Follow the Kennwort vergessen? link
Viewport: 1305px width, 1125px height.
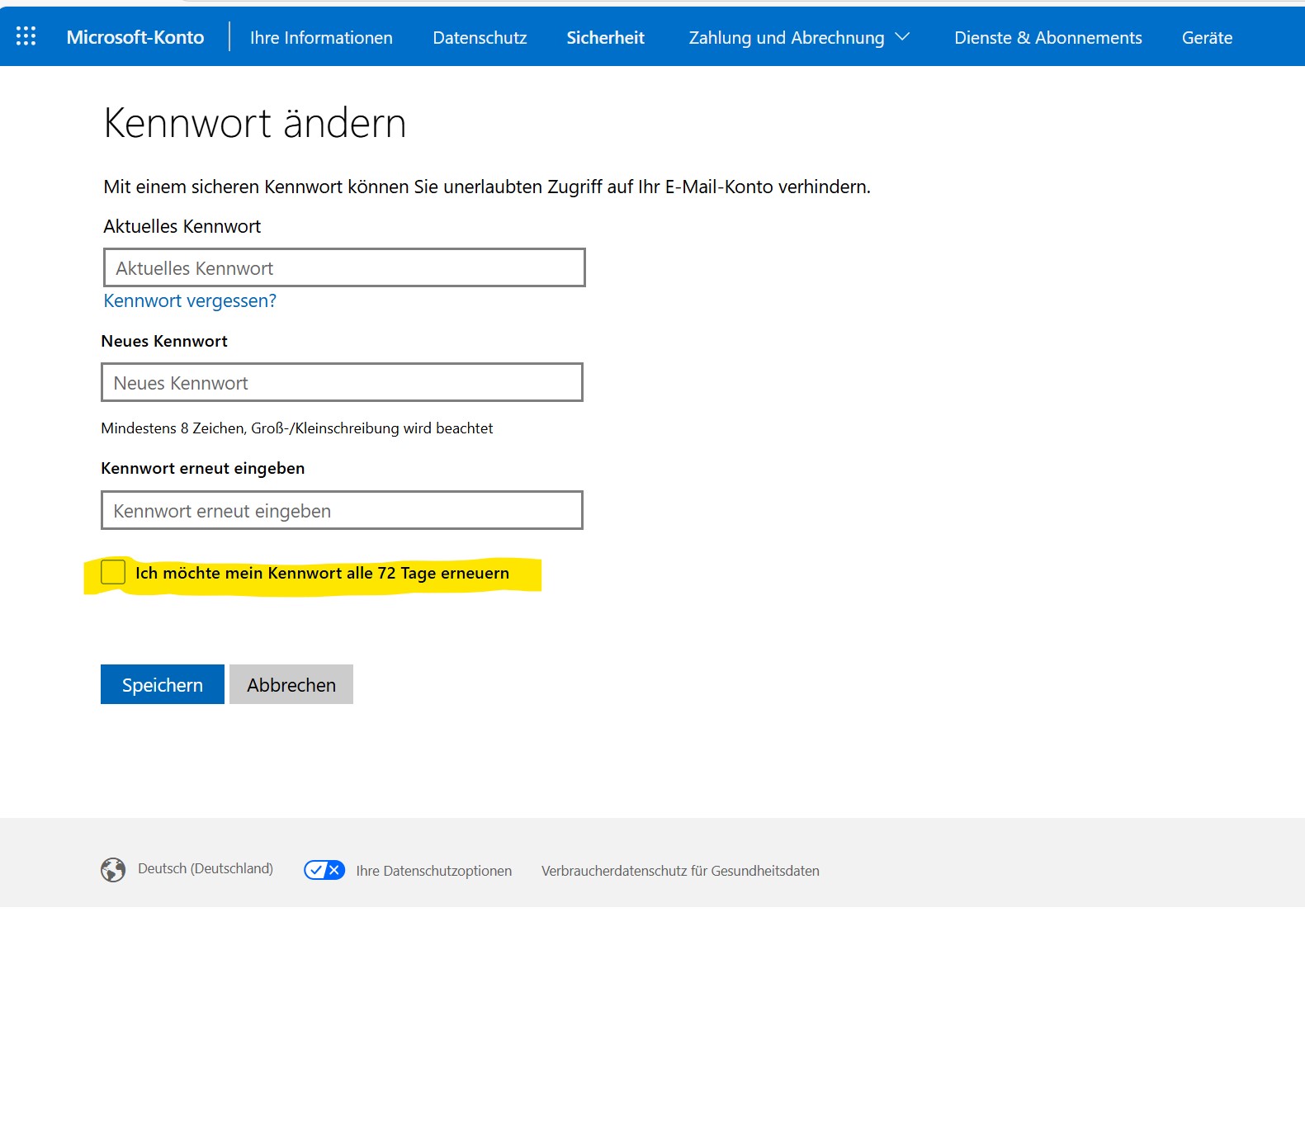click(190, 300)
